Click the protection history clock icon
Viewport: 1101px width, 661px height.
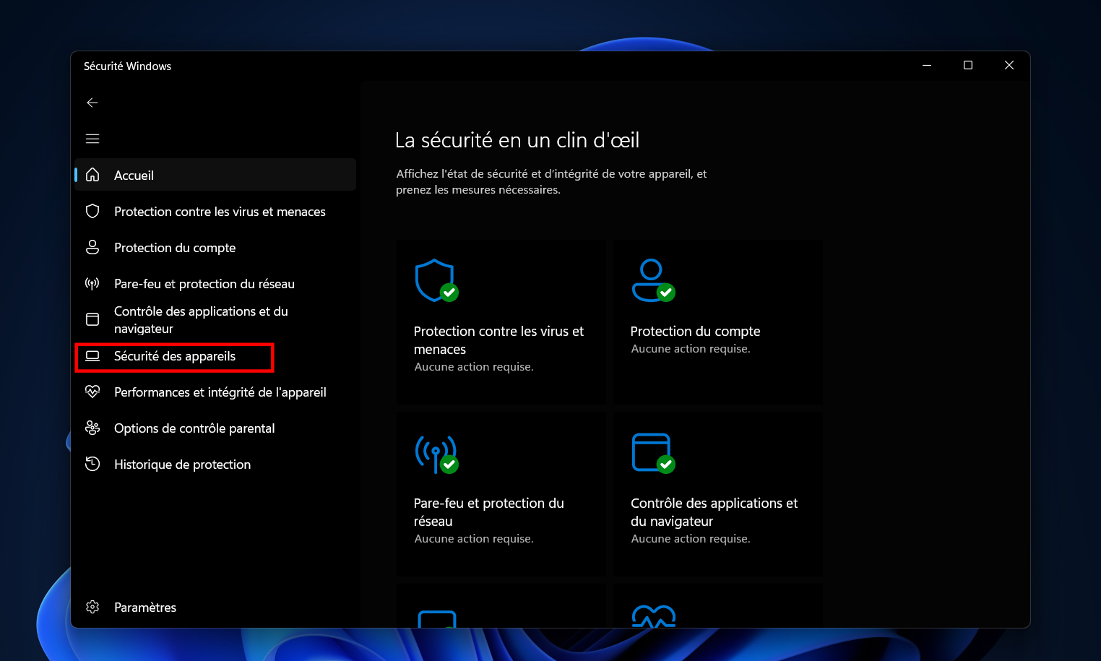pyautogui.click(x=92, y=464)
